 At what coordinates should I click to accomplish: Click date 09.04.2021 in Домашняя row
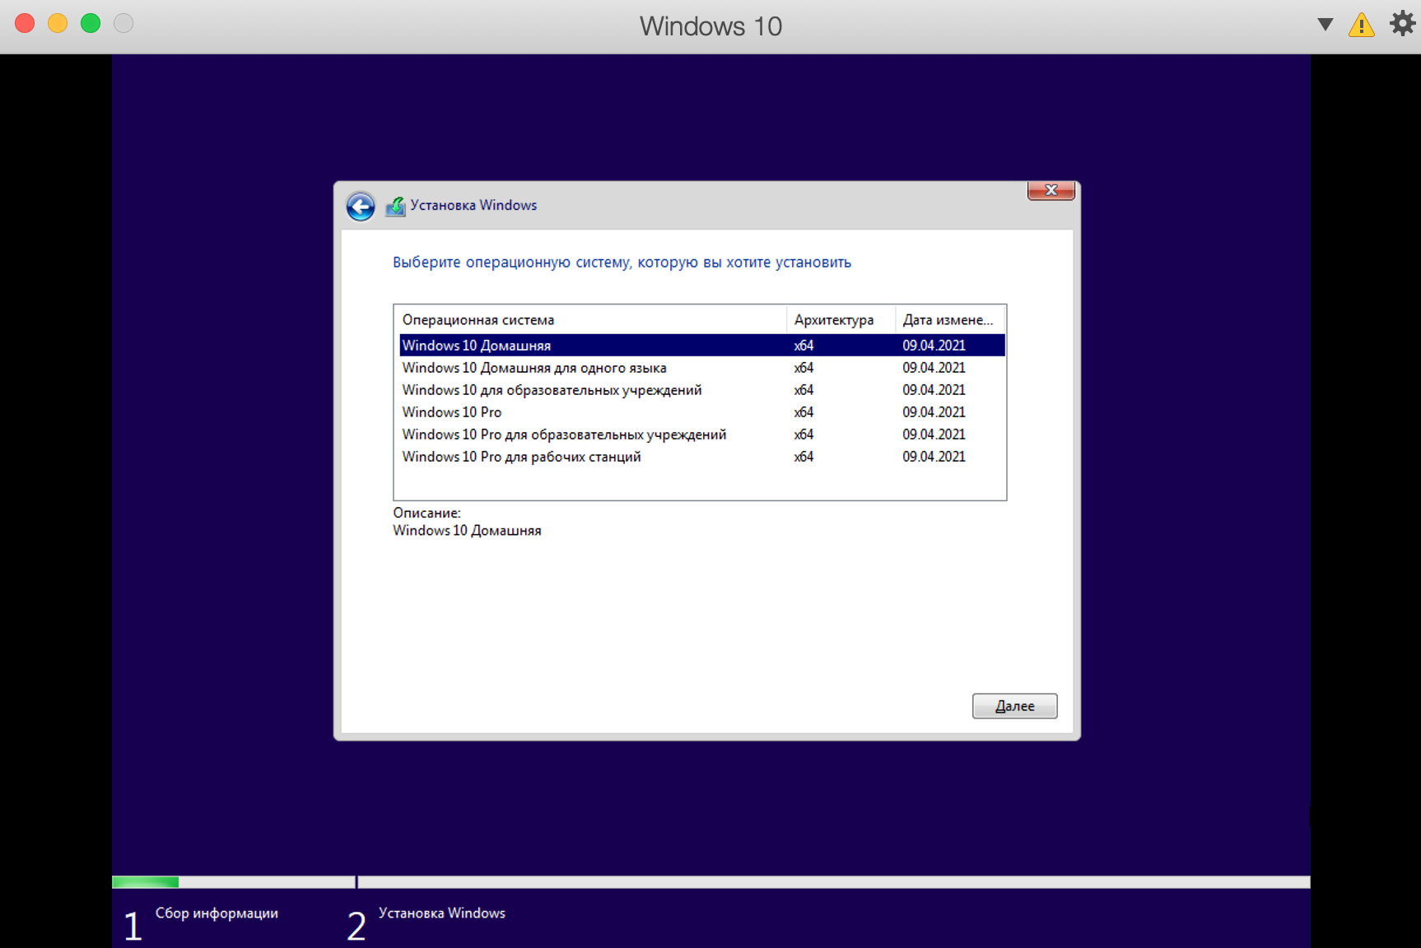934,346
